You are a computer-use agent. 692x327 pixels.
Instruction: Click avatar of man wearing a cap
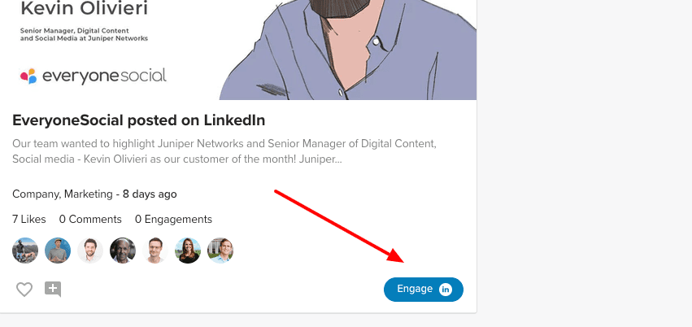pos(58,251)
